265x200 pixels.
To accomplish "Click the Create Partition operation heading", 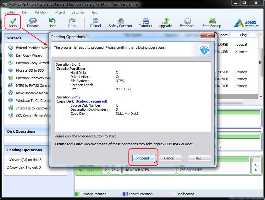I will click(x=71, y=69).
